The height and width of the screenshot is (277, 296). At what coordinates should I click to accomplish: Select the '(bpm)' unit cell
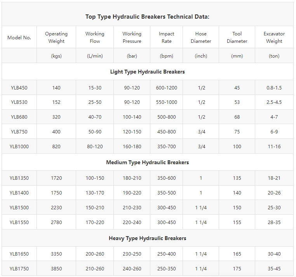pos(166,56)
